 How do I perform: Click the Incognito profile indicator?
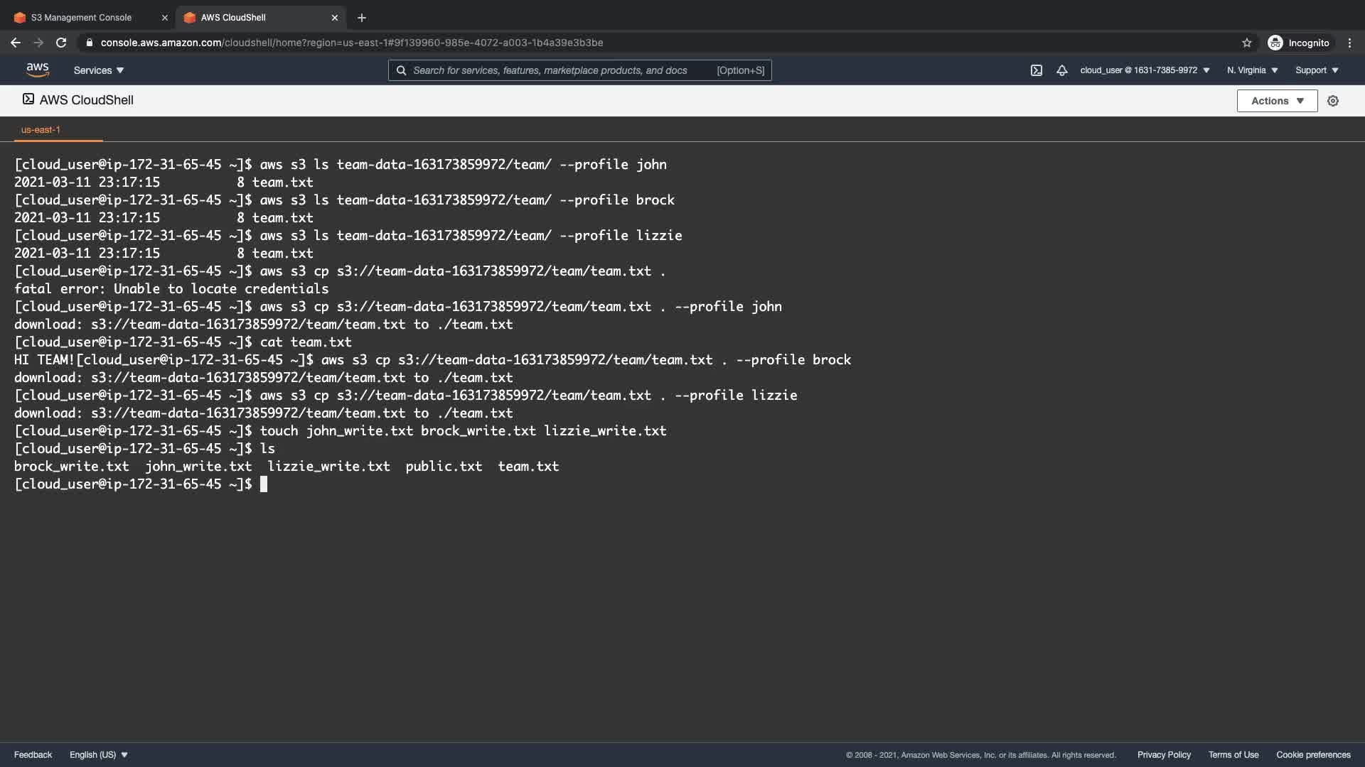1299,43
